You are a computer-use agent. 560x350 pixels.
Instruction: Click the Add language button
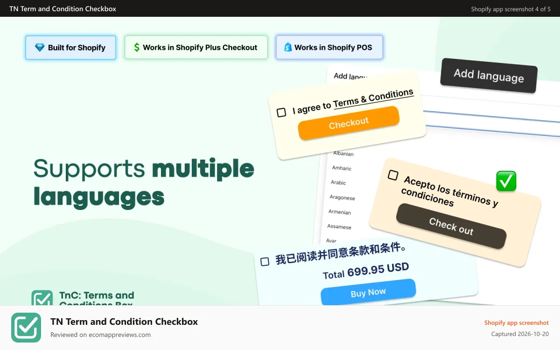(489, 76)
